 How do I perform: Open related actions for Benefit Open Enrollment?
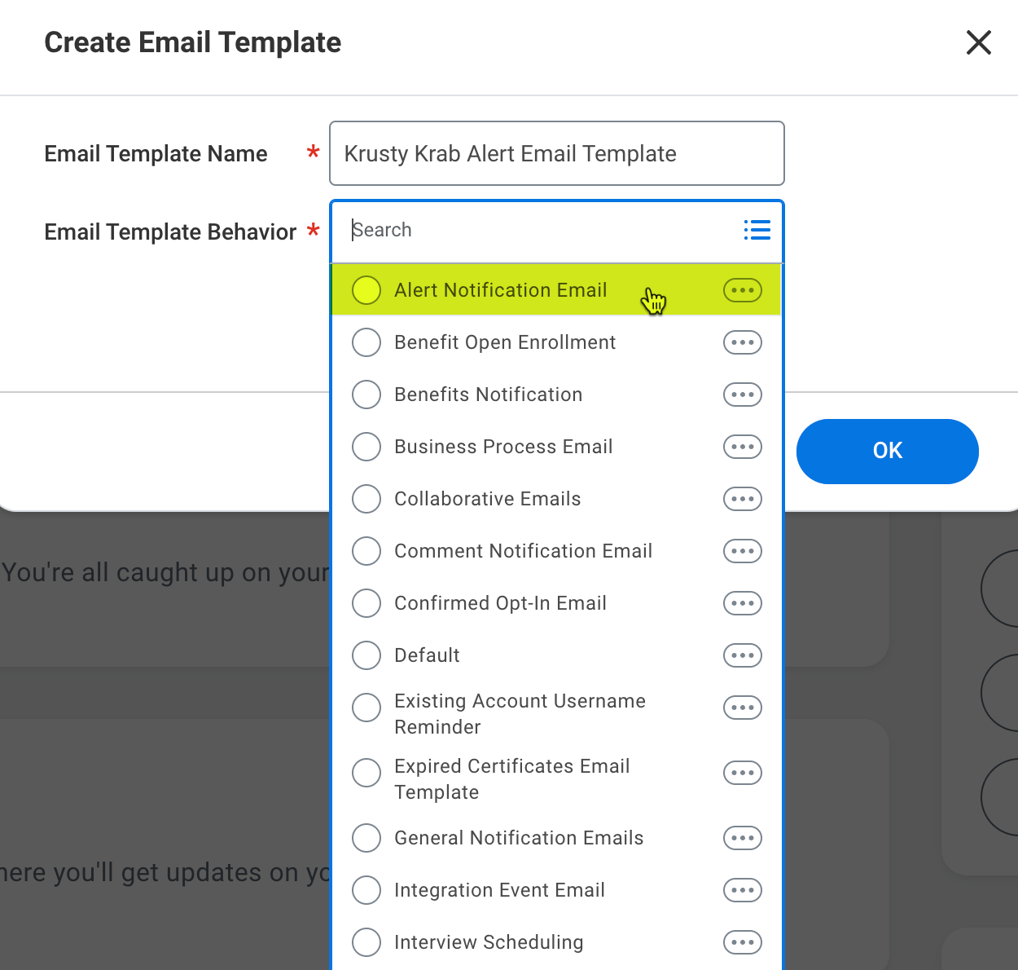pyautogui.click(x=743, y=342)
